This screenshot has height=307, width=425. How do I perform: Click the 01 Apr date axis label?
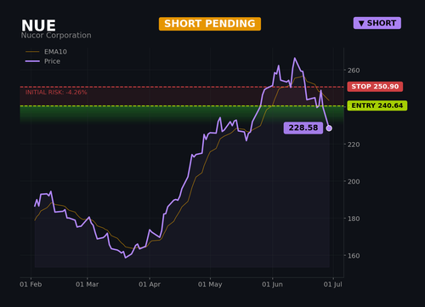pyautogui.click(x=150, y=284)
